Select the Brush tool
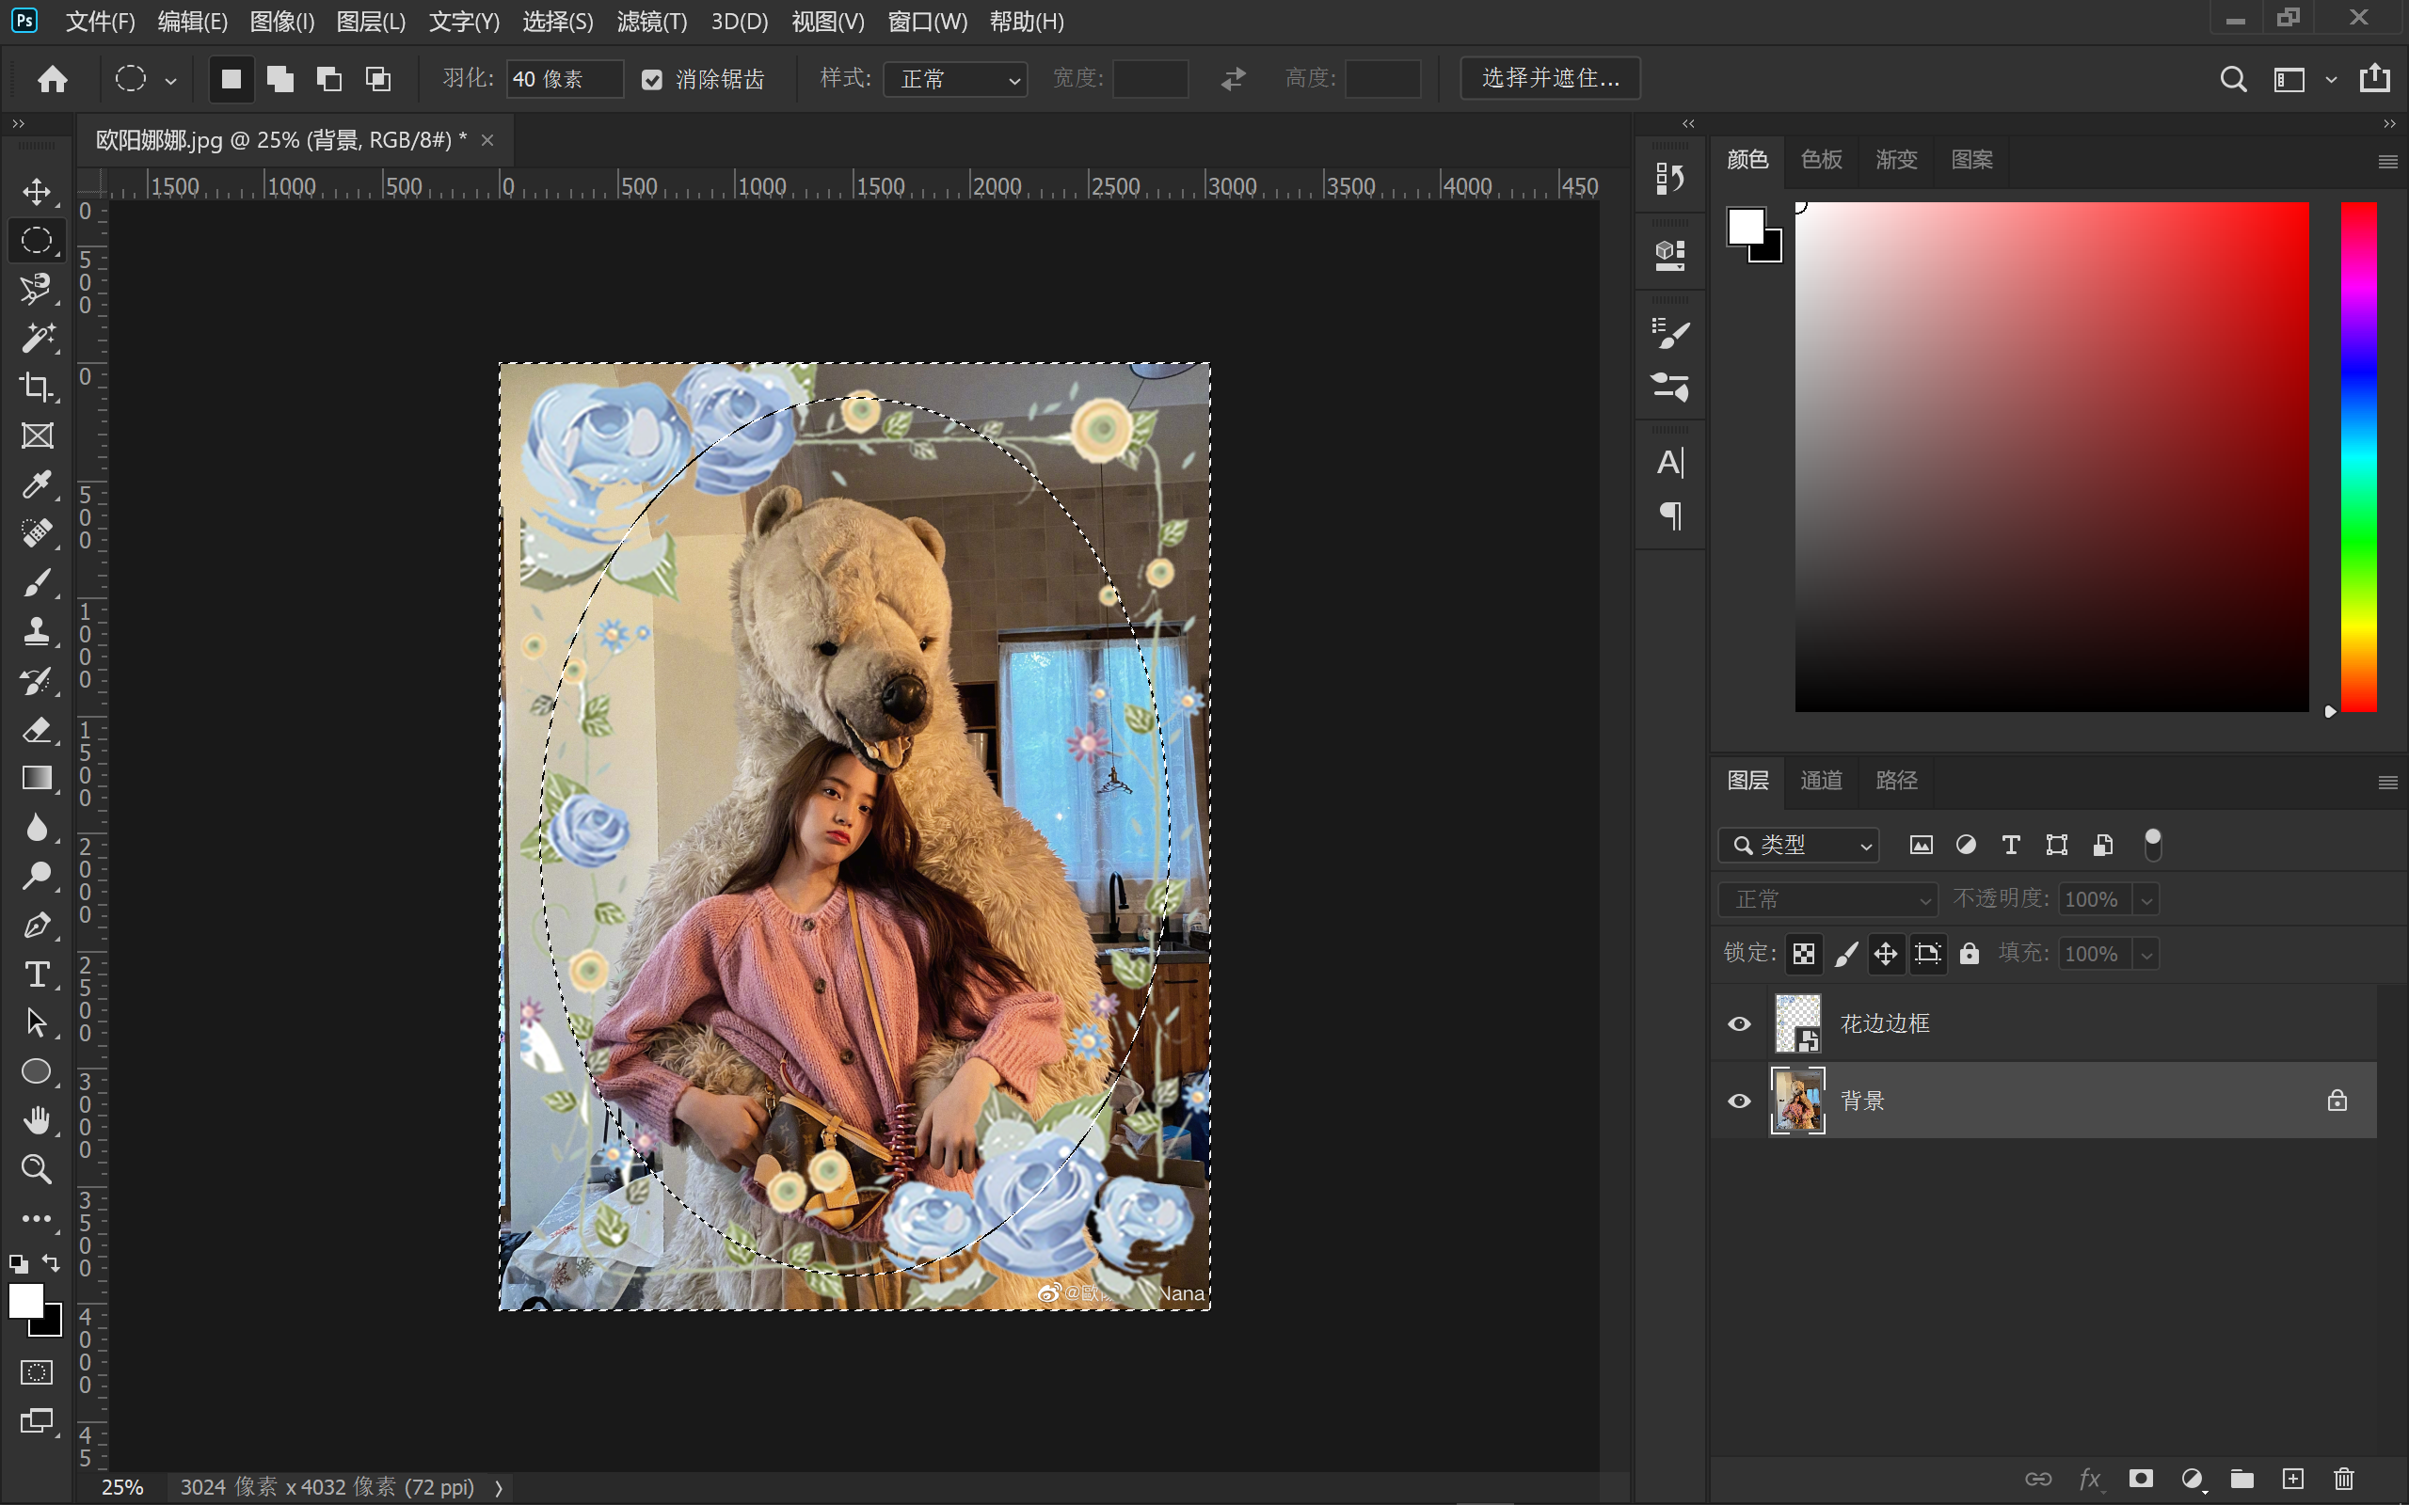Viewport: 2409px width, 1505px height. point(37,582)
